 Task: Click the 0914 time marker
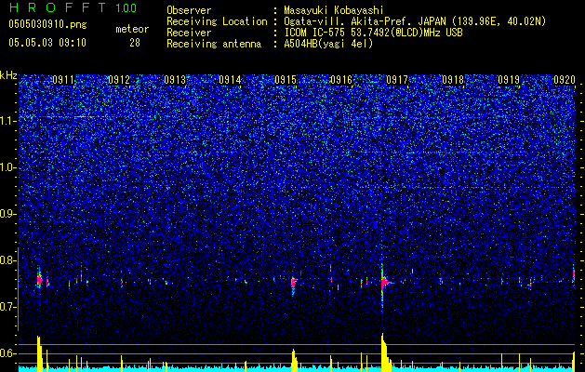tap(230, 80)
